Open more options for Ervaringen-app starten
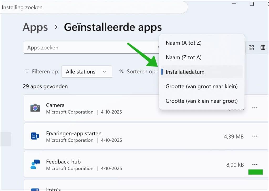269x191 pixels. 255,136
